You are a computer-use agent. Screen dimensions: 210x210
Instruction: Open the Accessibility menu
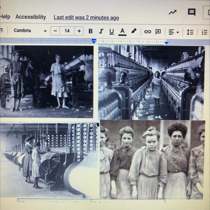[31, 17]
